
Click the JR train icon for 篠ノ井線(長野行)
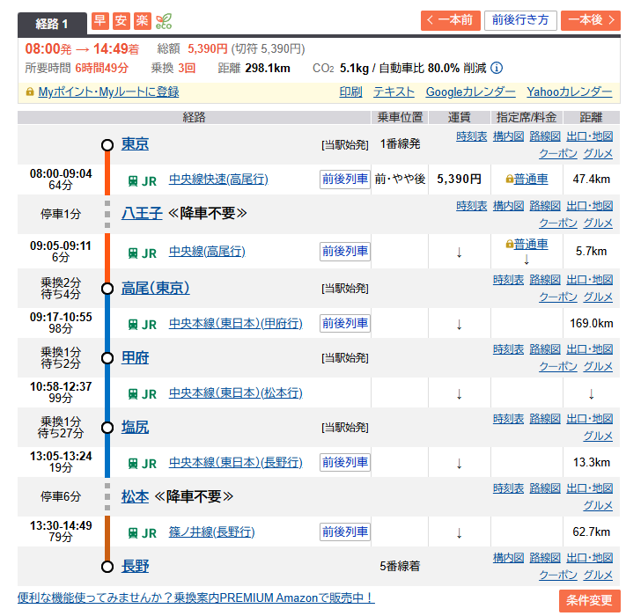133,532
